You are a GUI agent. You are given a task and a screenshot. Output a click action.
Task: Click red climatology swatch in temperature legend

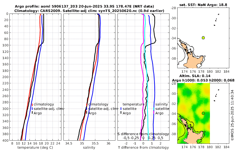[32, 104]
